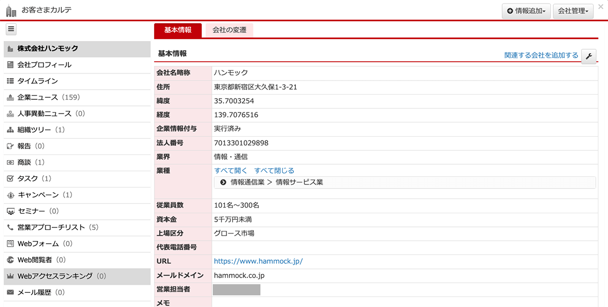
Task: Click the タイムライン list icon
Action: point(10,81)
